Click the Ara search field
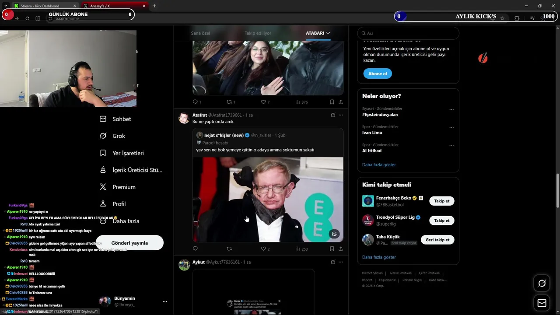The width and height of the screenshot is (560, 315). (408, 33)
